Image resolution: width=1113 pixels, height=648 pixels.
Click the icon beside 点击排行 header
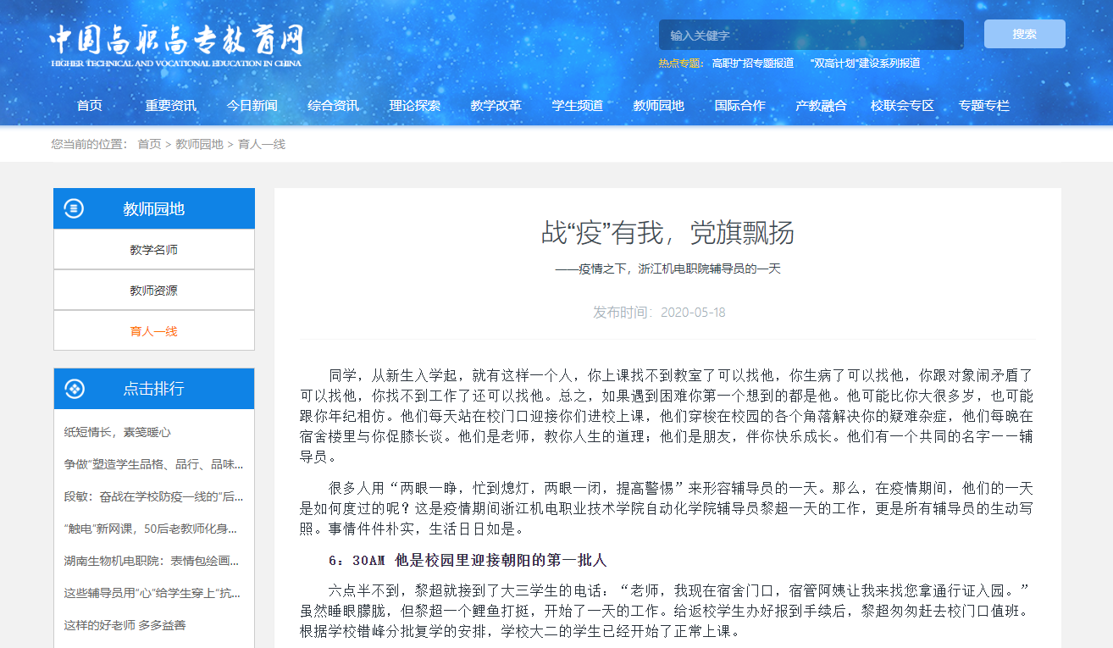[74, 389]
